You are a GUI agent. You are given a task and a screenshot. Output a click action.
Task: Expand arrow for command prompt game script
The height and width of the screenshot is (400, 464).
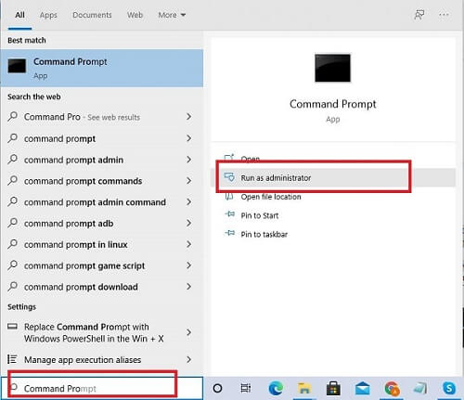(188, 265)
